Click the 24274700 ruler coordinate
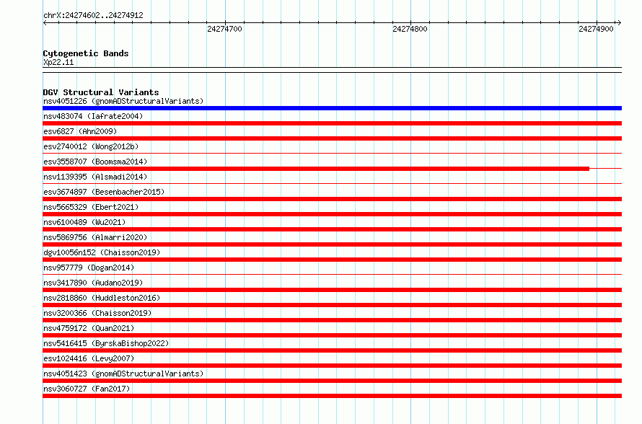 click(x=224, y=29)
